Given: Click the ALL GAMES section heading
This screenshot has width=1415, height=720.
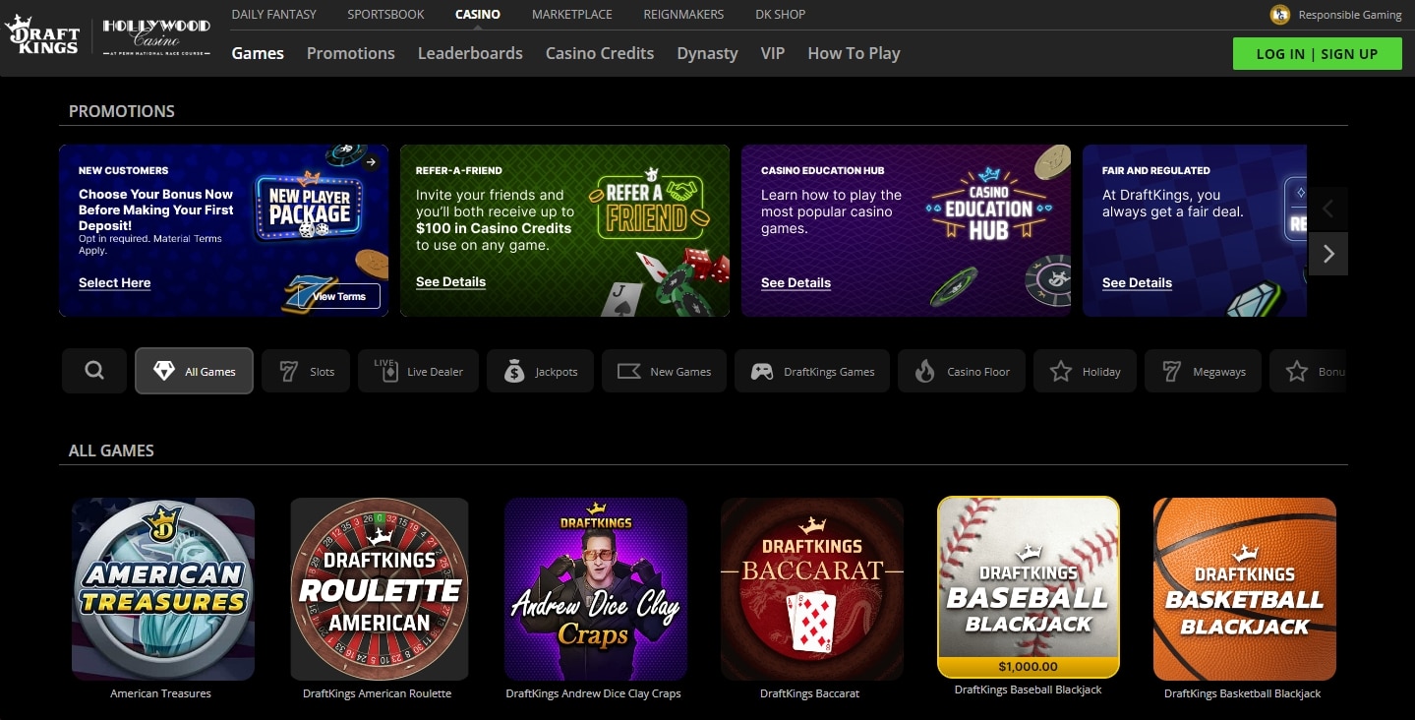Looking at the screenshot, I should click(x=111, y=450).
